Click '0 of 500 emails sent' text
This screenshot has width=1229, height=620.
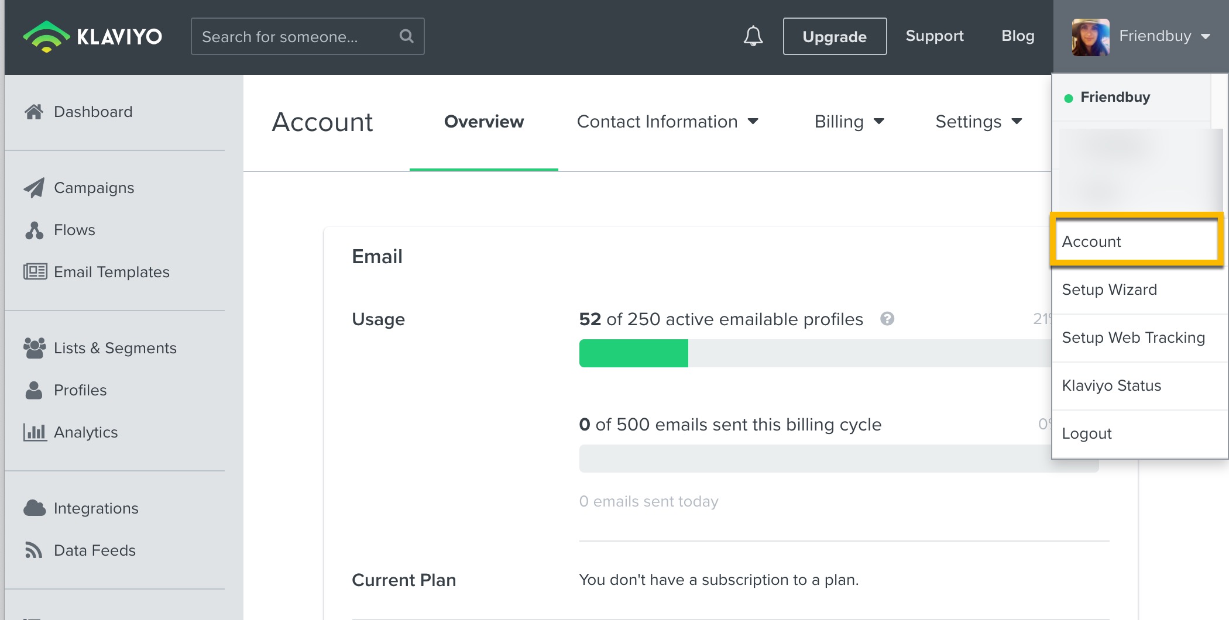730,424
